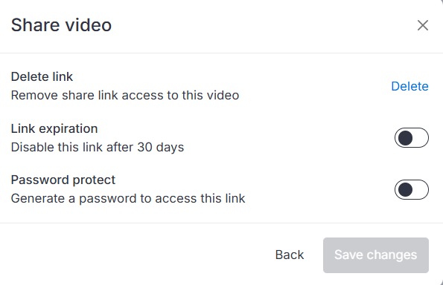Image resolution: width=443 pixels, height=285 pixels.
Task: Close the Share video dialog
Action: 423,25
